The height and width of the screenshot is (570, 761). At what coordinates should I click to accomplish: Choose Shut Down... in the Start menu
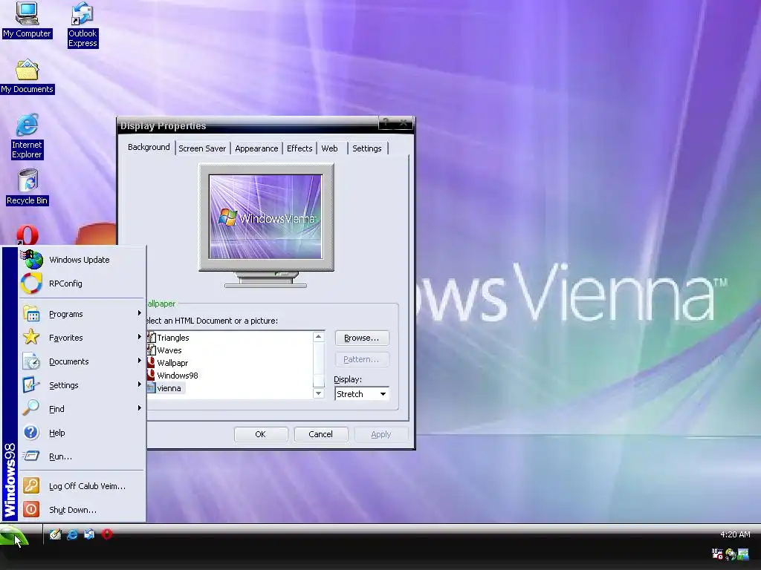coord(82,510)
